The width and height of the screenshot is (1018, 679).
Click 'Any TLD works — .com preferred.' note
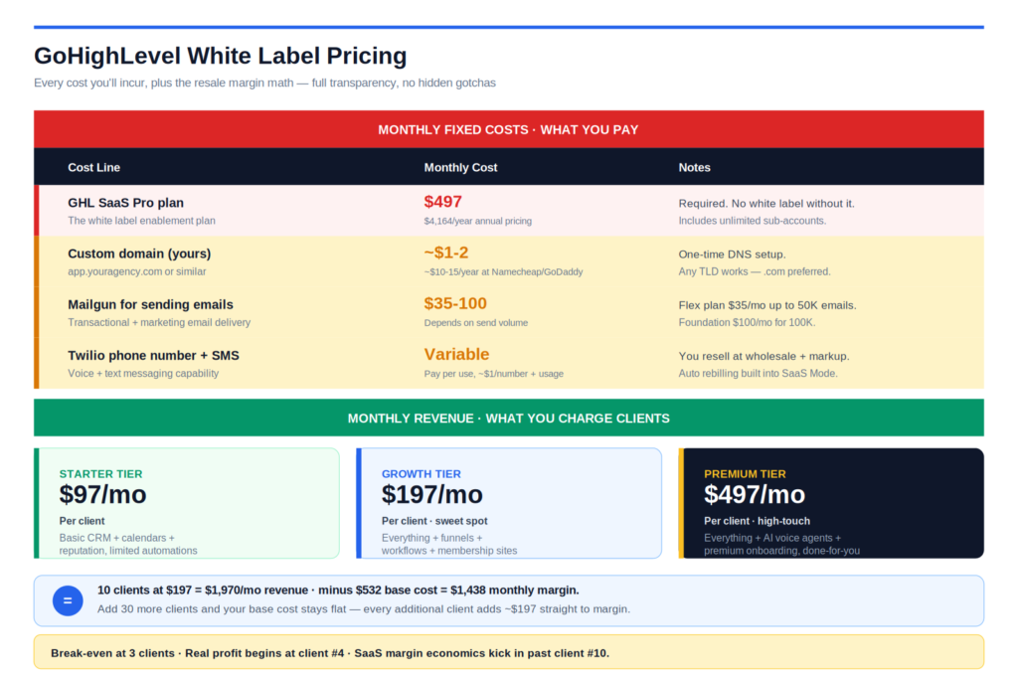click(x=754, y=271)
